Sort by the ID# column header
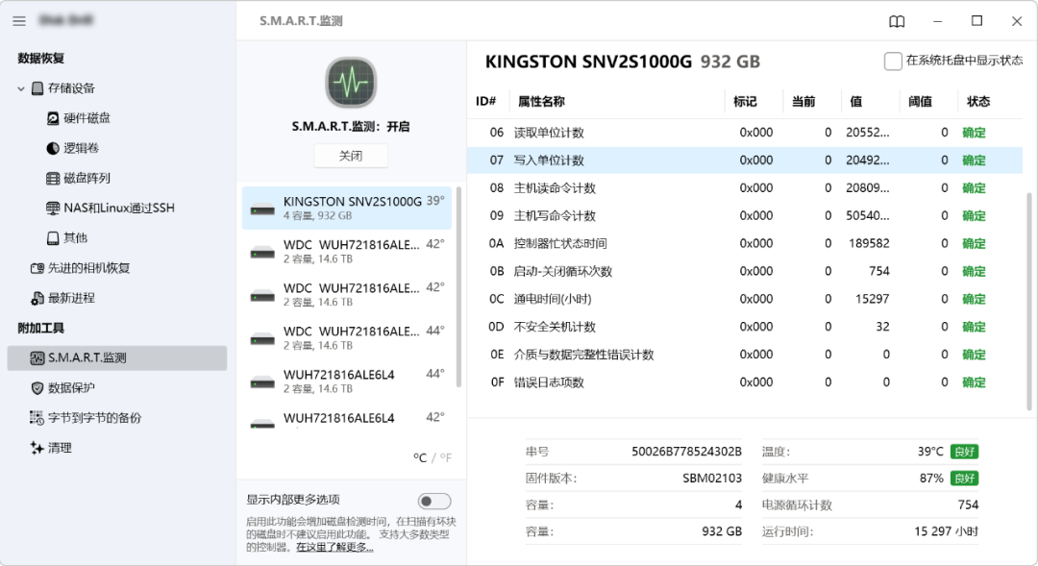This screenshot has width=1038, height=566. click(x=486, y=101)
